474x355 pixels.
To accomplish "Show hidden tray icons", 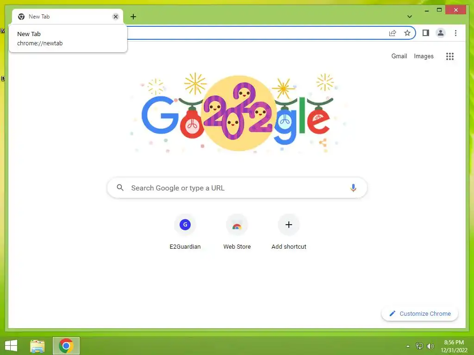I will point(408,346).
